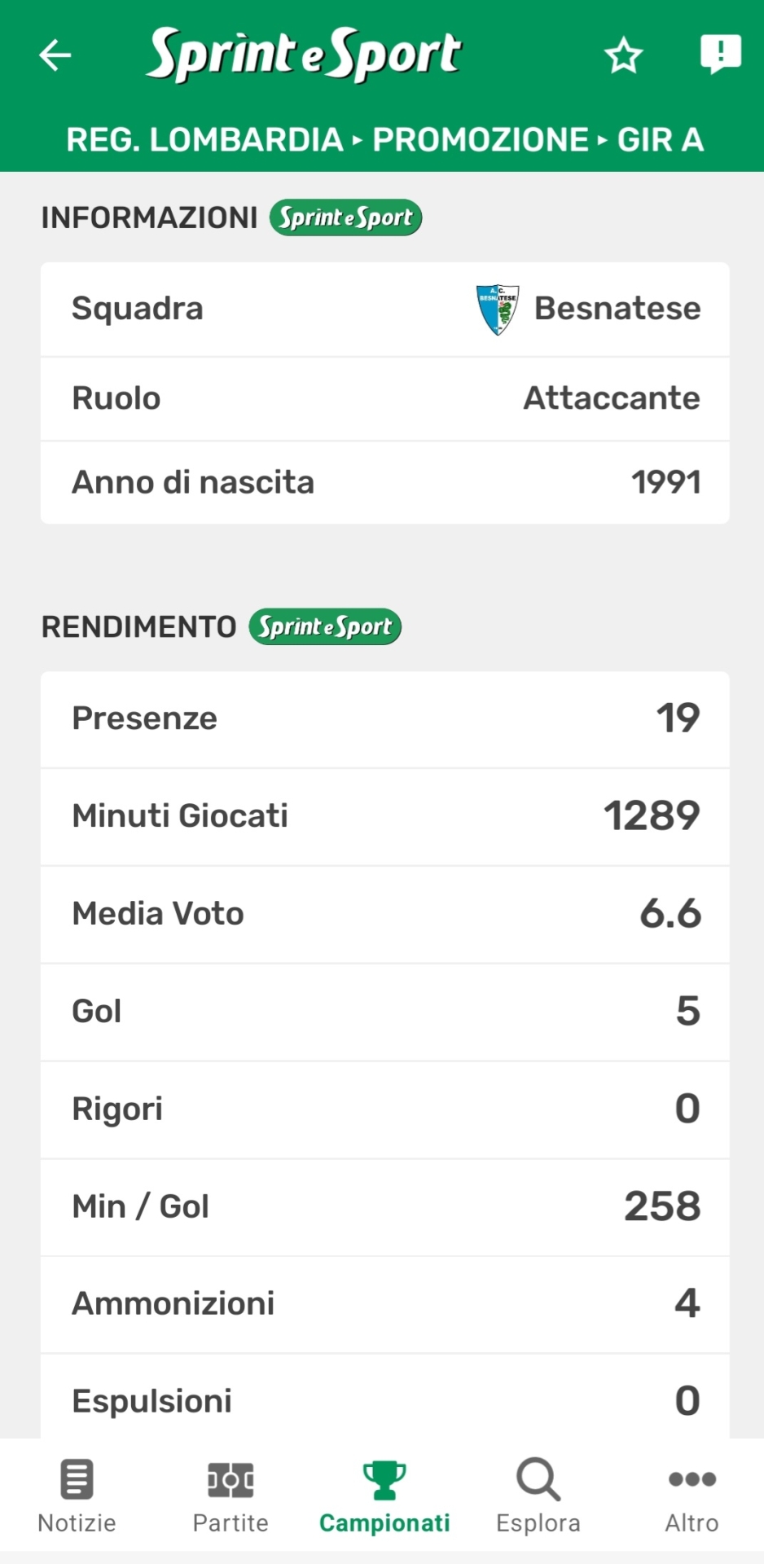Mark as favorite with star icon

623,55
